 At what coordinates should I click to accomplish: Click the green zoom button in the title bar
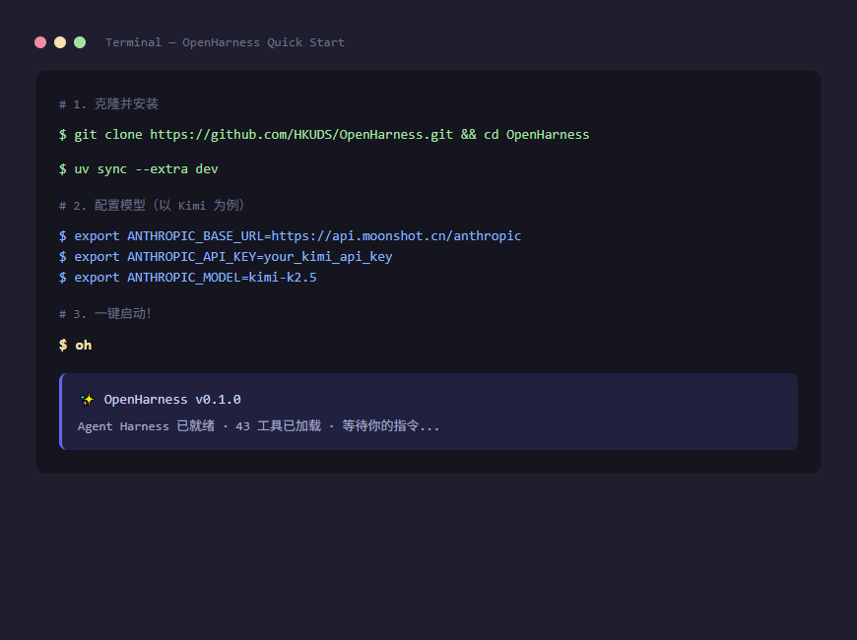(80, 42)
